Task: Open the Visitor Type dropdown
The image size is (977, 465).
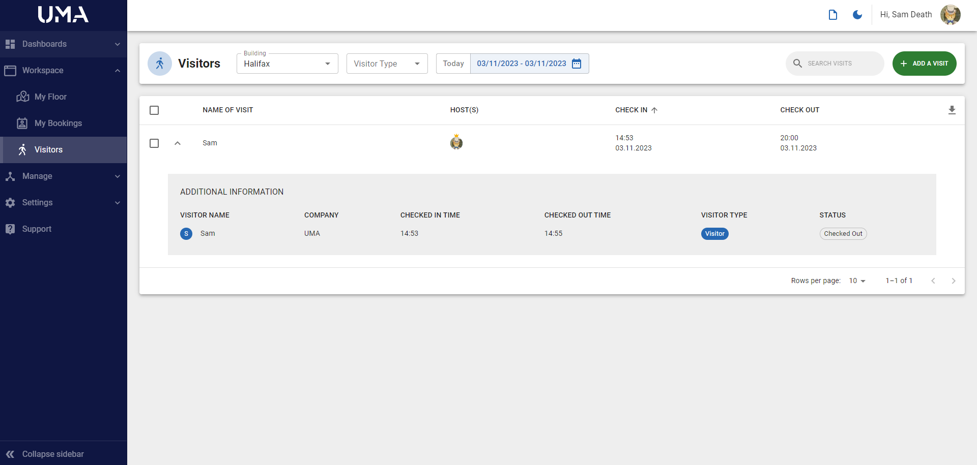Action: tap(387, 64)
